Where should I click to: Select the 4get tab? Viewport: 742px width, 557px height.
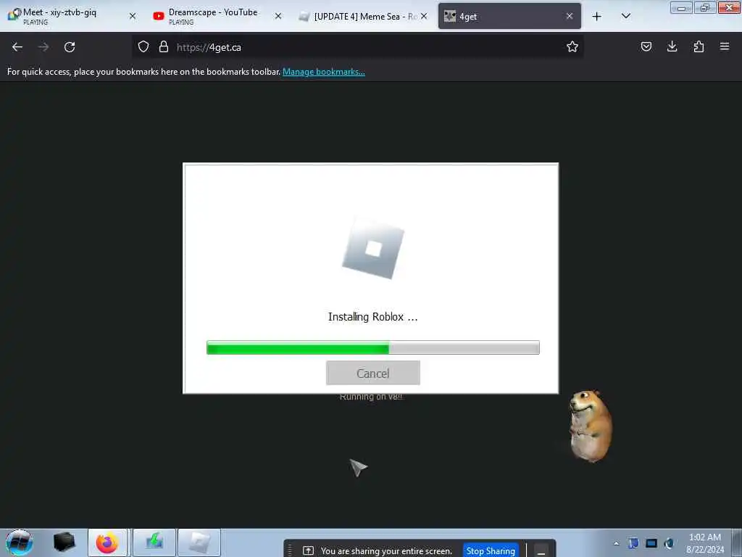click(509, 16)
